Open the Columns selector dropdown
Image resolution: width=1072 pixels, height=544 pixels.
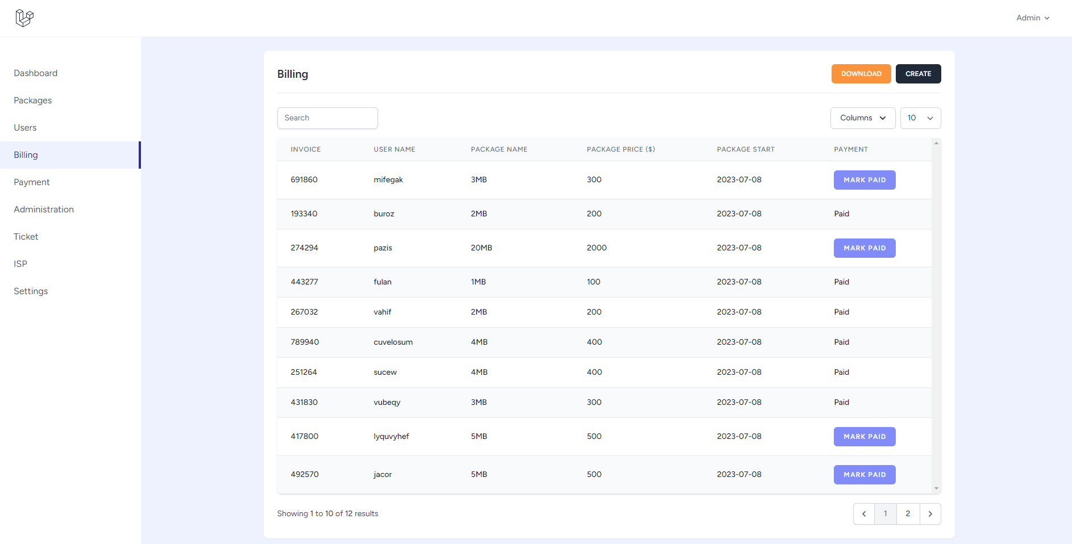(x=862, y=118)
